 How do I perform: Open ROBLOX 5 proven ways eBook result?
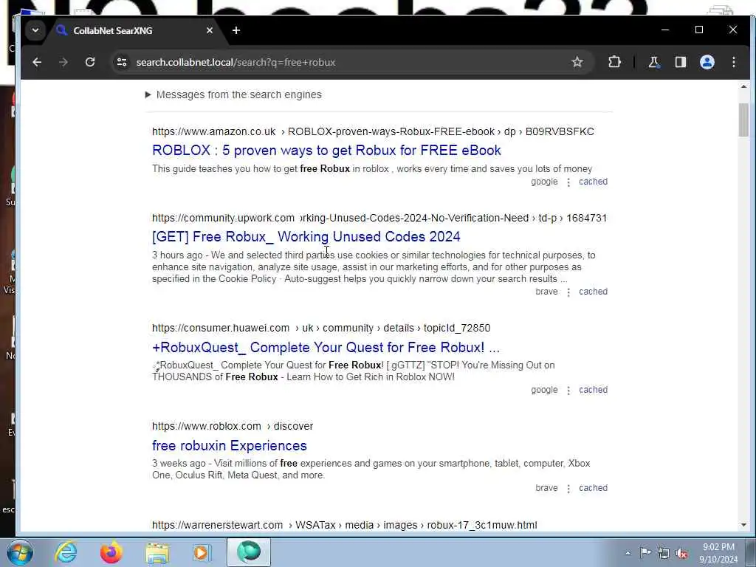326,151
